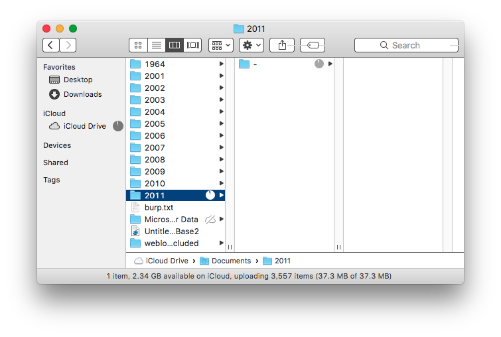Screen dimensions: 501x337
Task: Open the gear Action menu
Action: [251, 45]
